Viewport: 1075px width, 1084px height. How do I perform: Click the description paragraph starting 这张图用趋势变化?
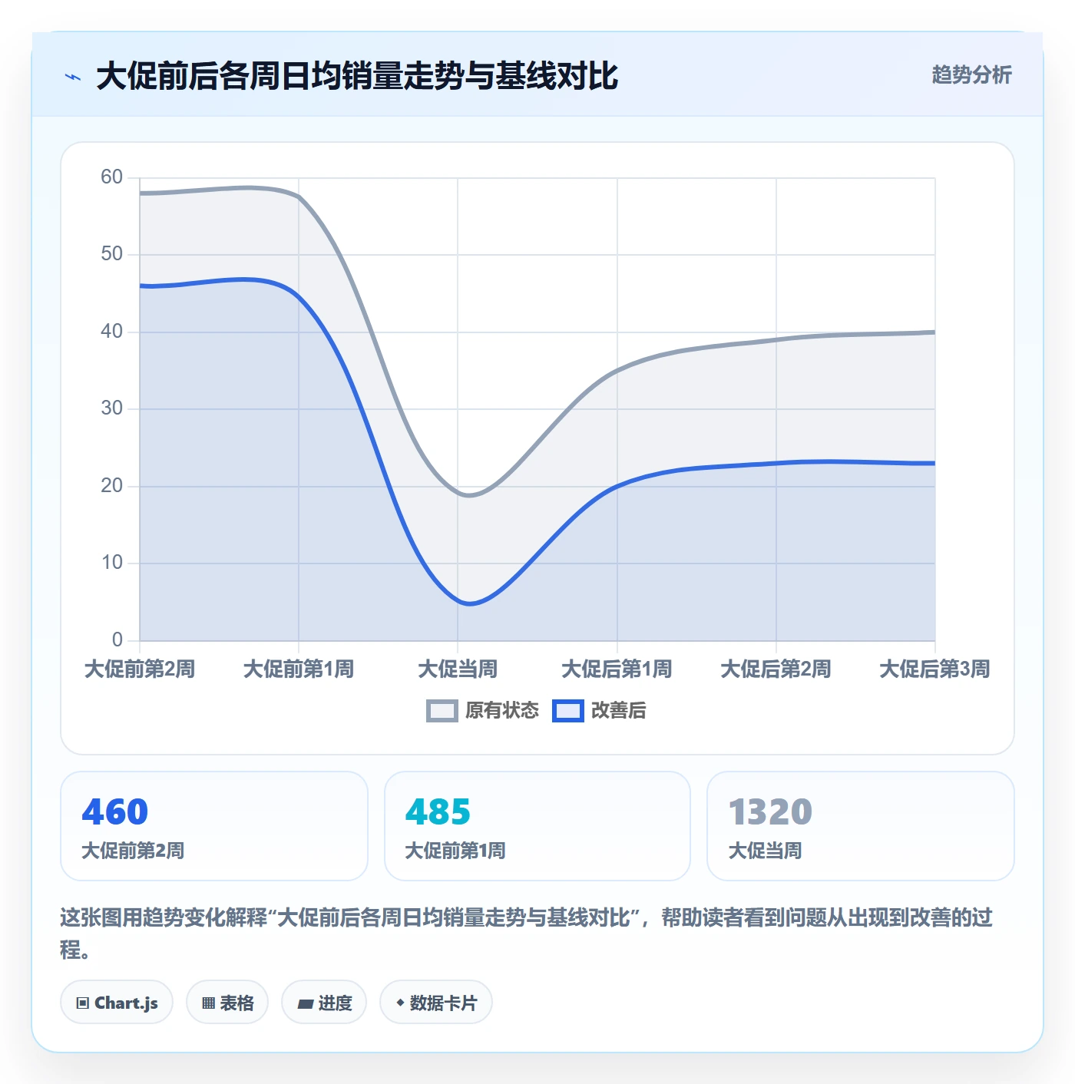[x=527, y=933]
